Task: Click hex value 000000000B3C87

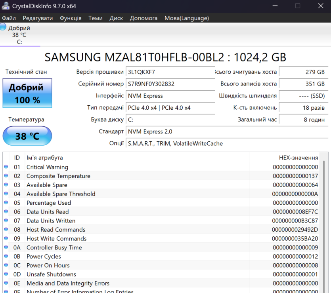Action: pyautogui.click(x=295, y=221)
